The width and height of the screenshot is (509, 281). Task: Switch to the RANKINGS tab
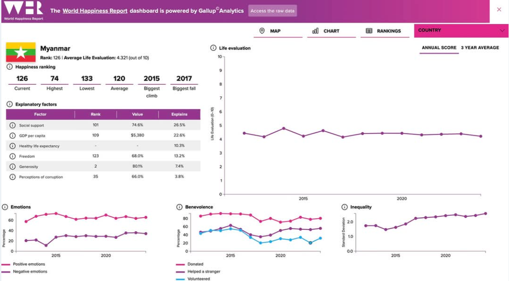385,31
